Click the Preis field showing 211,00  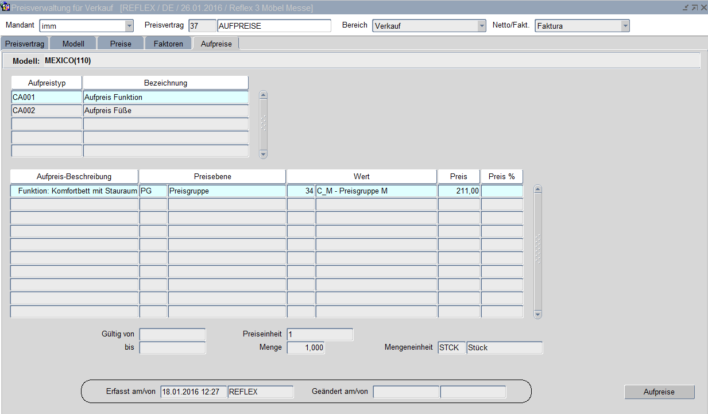coord(459,191)
